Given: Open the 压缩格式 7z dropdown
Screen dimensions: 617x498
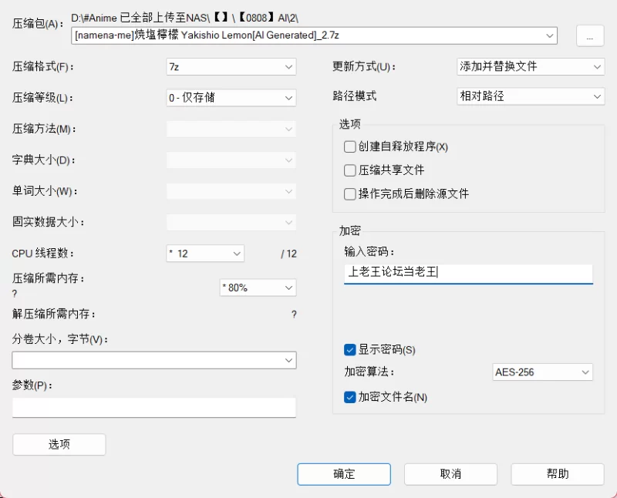Looking at the screenshot, I should [x=231, y=67].
